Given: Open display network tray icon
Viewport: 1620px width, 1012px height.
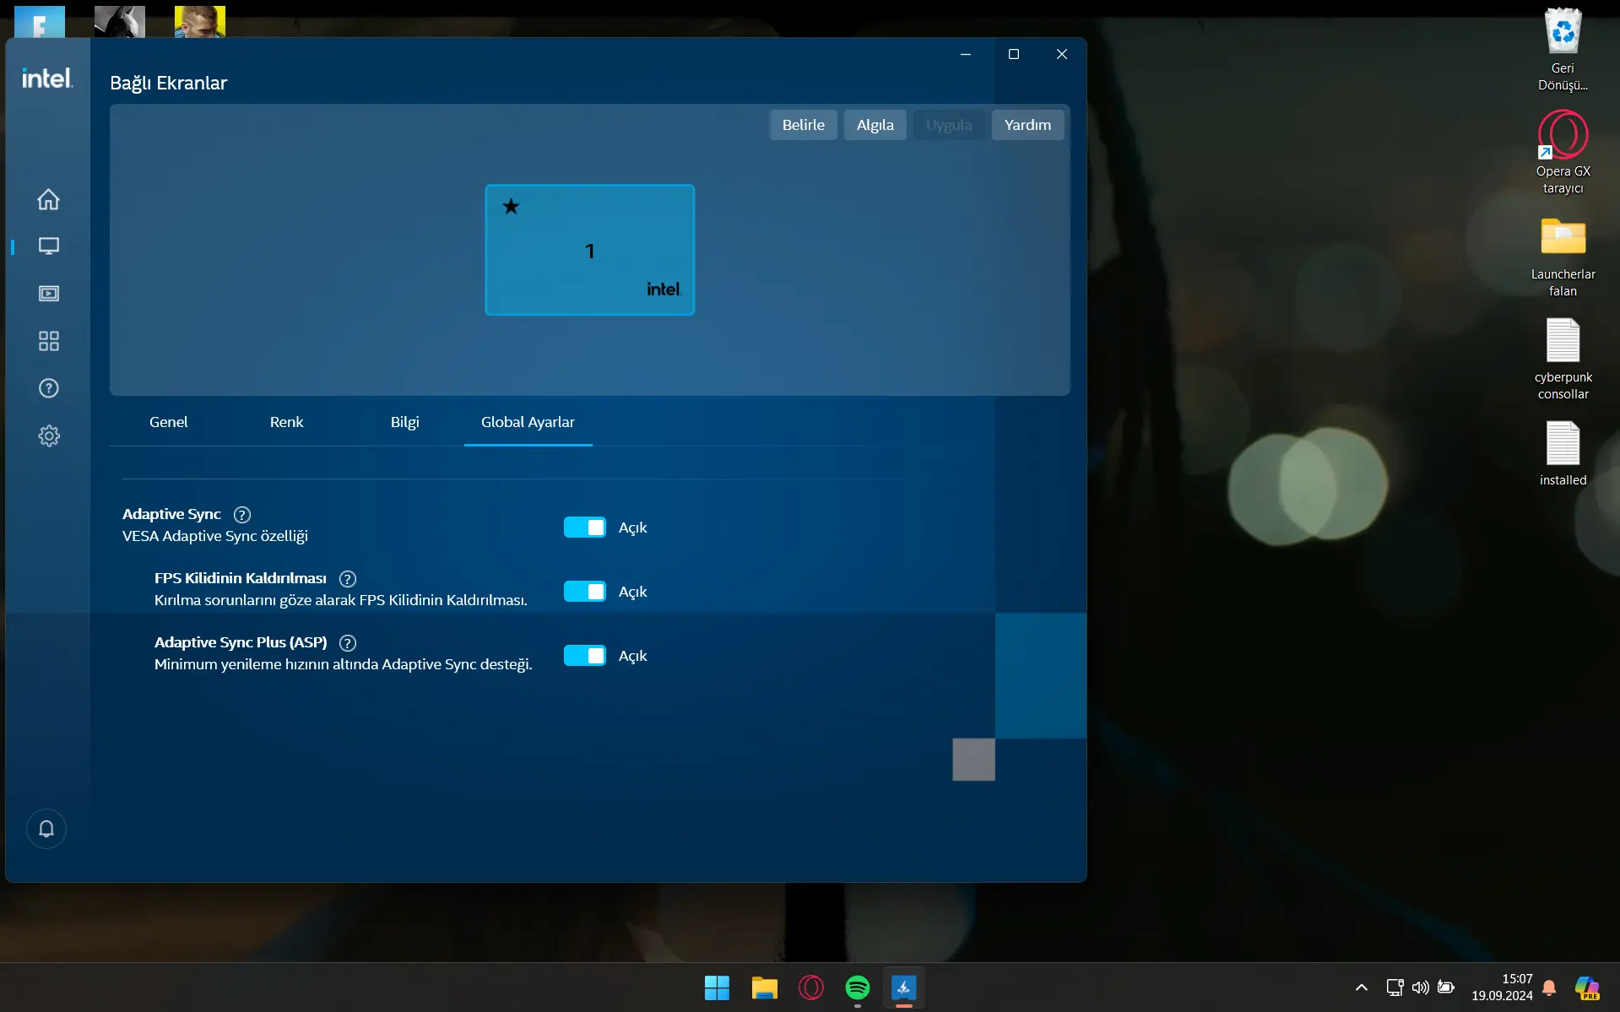Looking at the screenshot, I should (1395, 988).
